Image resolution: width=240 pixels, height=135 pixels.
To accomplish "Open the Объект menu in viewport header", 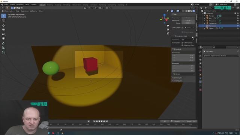I will pyautogui.click(x=41, y=11).
